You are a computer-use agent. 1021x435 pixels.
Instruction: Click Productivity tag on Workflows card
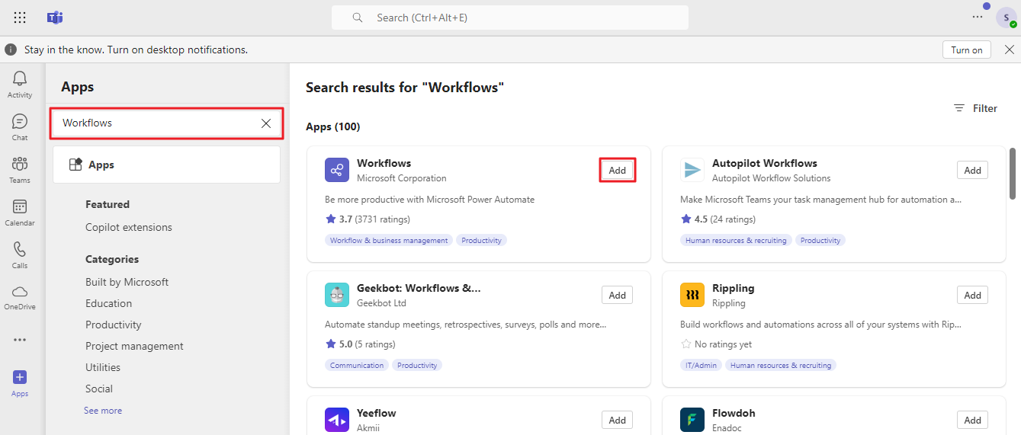[x=481, y=240]
